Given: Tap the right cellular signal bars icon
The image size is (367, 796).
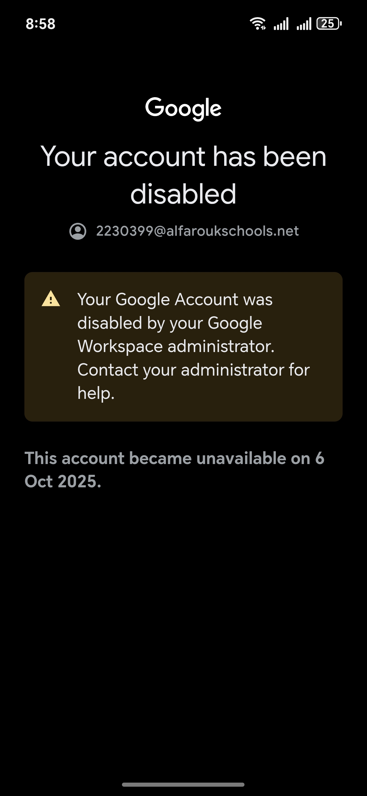Looking at the screenshot, I should (304, 24).
